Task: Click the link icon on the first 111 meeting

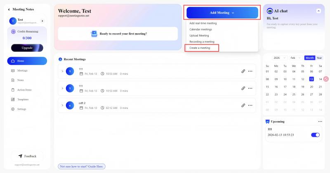Action: 243,71
